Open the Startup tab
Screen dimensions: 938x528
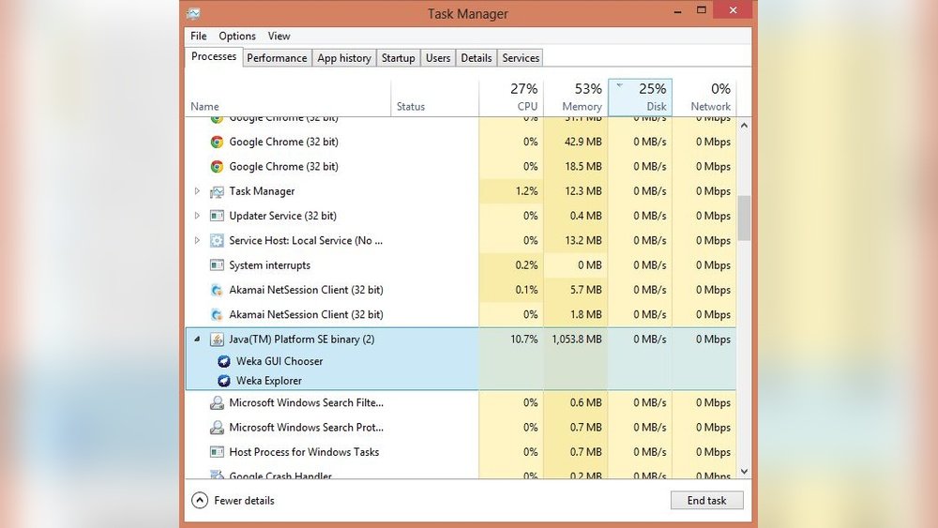pos(398,58)
